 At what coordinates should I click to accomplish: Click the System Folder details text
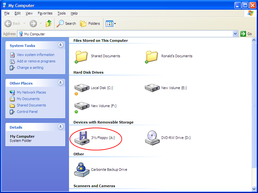(21, 141)
